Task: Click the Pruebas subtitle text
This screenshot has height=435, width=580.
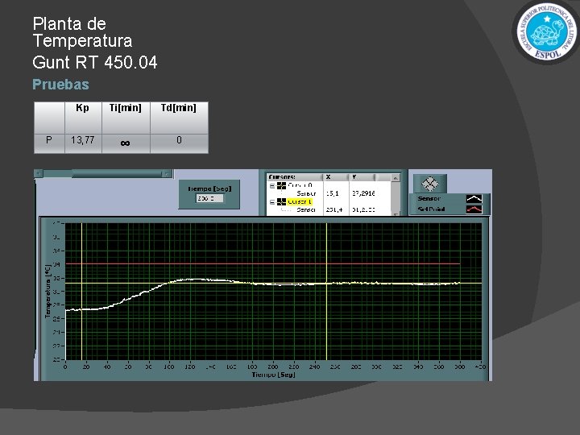Action: (60, 85)
